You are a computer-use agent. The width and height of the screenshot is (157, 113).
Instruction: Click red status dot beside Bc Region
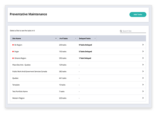pos(13,45)
